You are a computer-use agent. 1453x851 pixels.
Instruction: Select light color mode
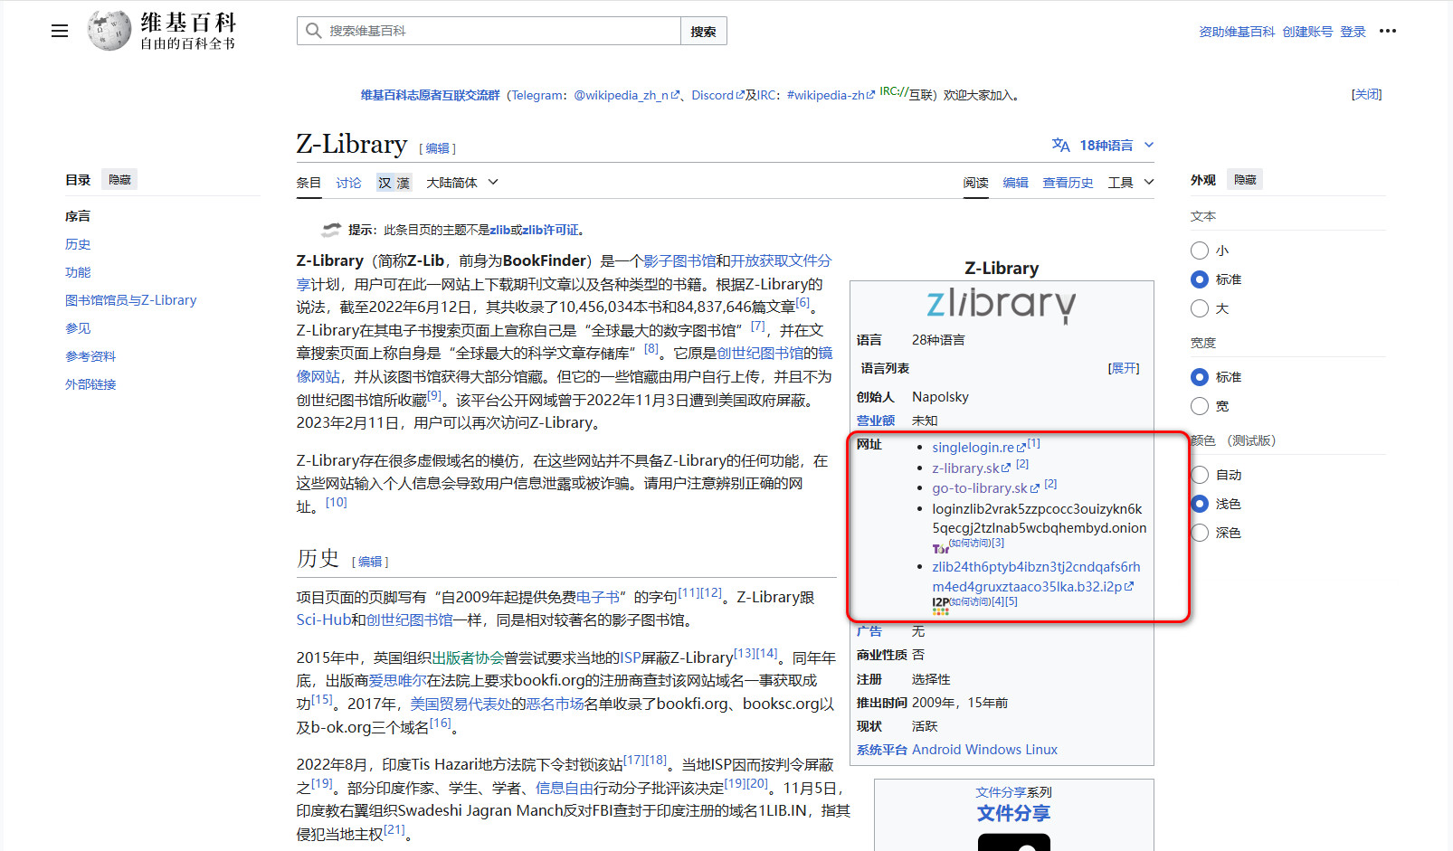(1200, 504)
